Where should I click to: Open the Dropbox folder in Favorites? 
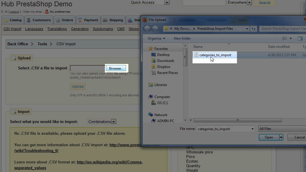click(164, 67)
